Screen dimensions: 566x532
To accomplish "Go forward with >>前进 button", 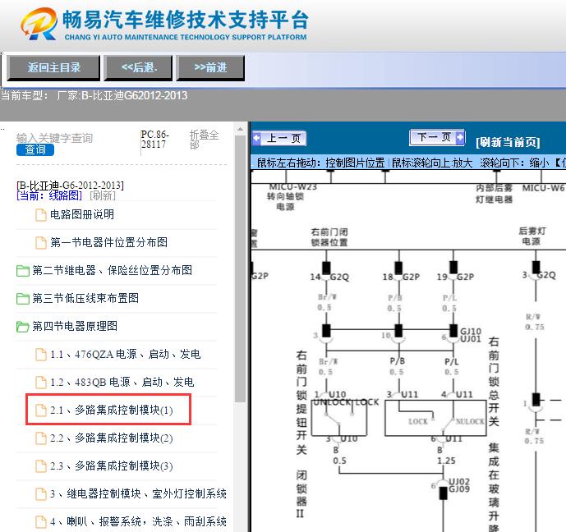I will 210,67.
